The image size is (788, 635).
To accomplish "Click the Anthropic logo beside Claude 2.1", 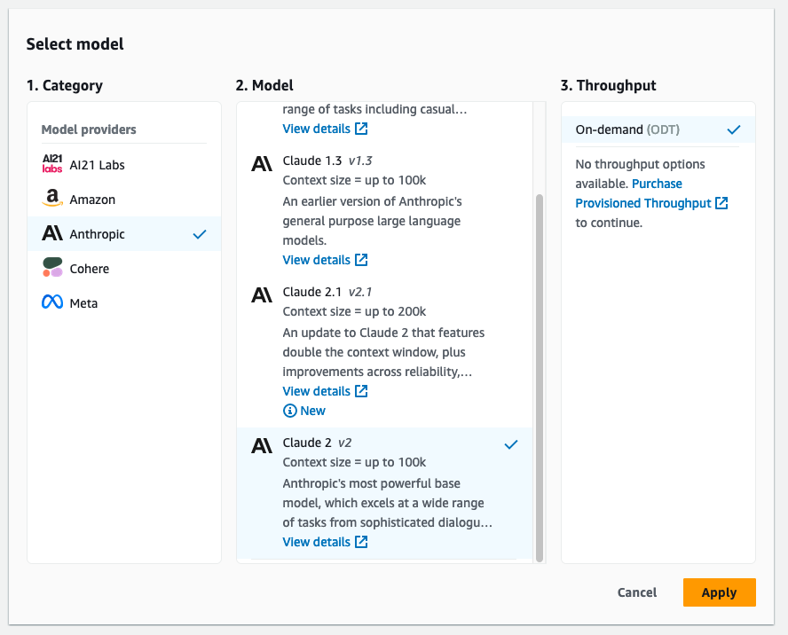I will pyautogui.click(x=262, y=295).
